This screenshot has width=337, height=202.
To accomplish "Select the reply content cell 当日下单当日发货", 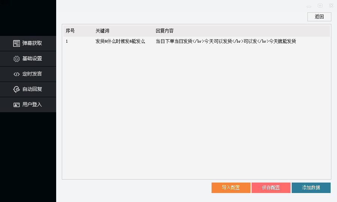I will point(226,42).
